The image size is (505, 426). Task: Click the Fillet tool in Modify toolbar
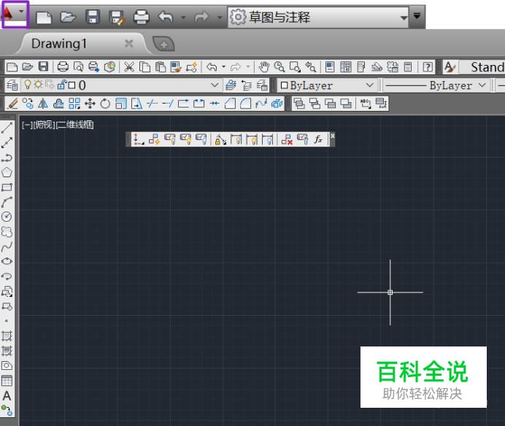[245, 104]
